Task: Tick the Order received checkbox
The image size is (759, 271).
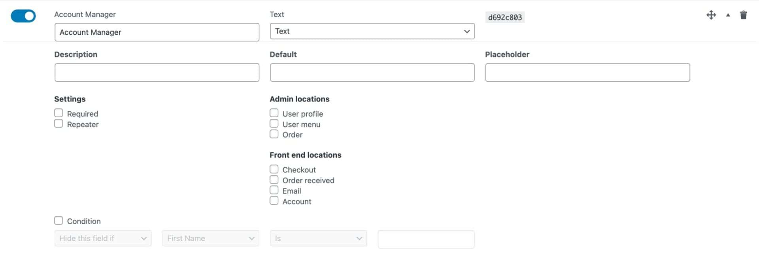Action: point(274,180)
